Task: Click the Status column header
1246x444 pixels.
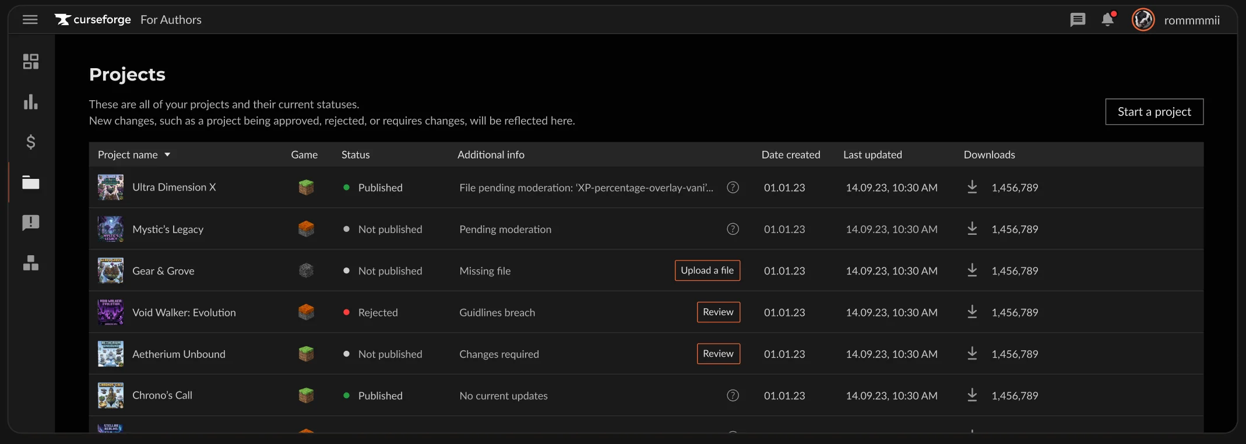Action: click(356, 154)
